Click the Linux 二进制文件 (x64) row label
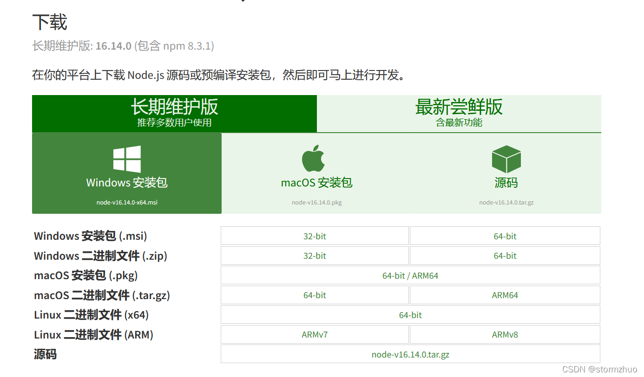The height and width of the screenshot is (377, 644). (x=92, y=315)
